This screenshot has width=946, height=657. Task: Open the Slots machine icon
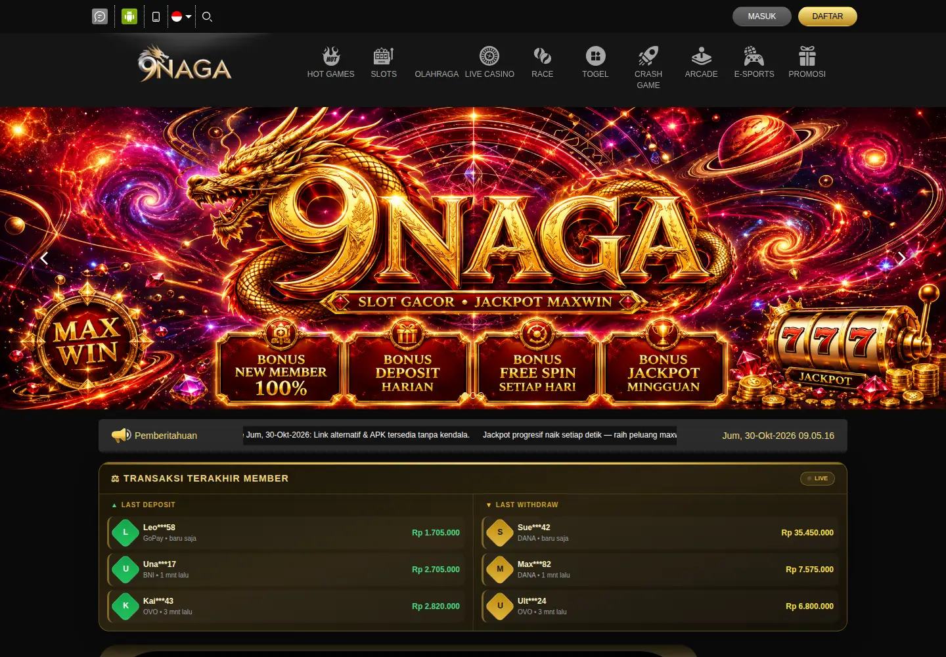[384, 56]
